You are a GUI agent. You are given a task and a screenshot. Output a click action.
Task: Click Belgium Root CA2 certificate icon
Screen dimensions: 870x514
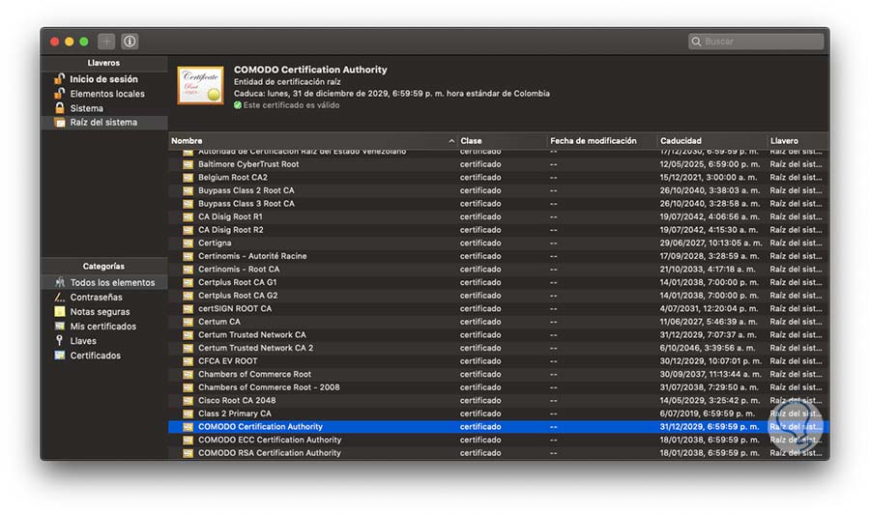(188, 178)
